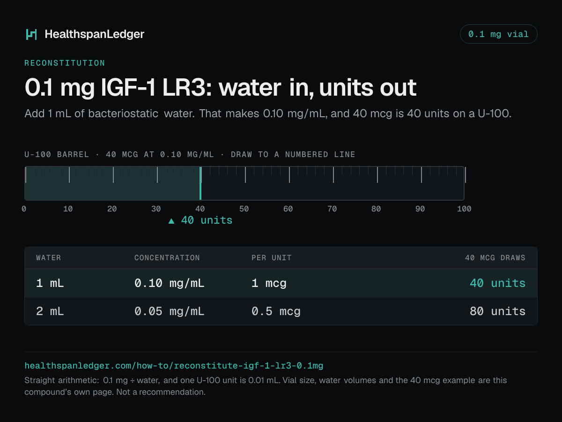Click the '0.5 mcg' per unit cell
Screen dimensions: 562x422
(276, 311)
